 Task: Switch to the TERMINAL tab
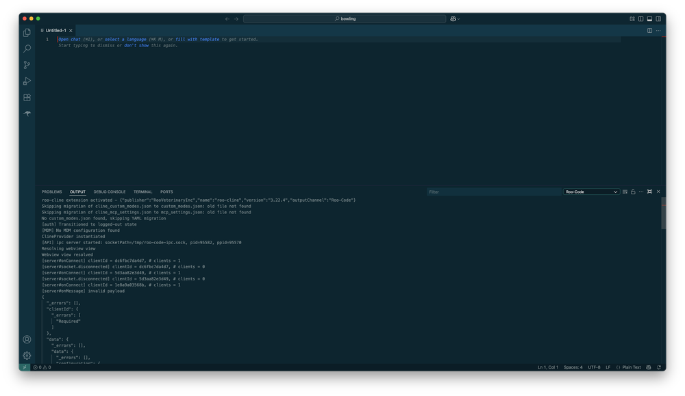(x=142, y=192)
